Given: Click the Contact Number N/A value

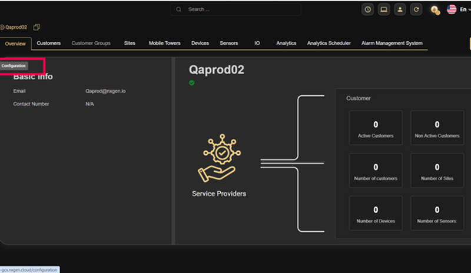Looking at the screenshot, I should [89, 104].
